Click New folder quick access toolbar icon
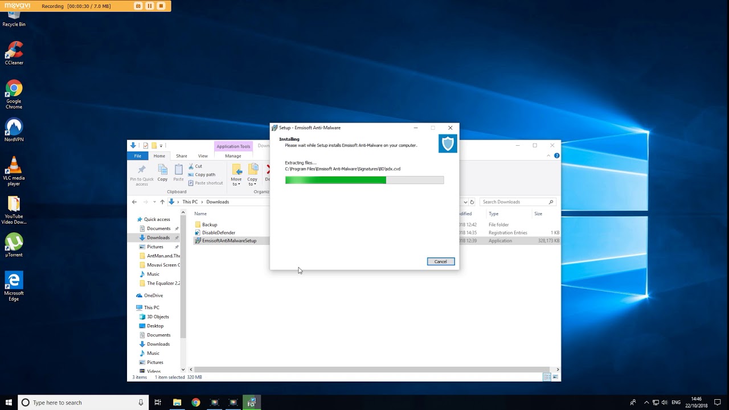Viewport: 729px width, 410px height. pos(154,146)
